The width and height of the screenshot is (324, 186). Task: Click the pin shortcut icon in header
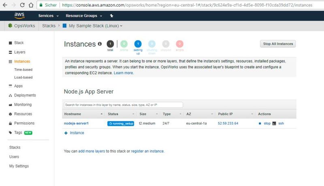(112, 16)
